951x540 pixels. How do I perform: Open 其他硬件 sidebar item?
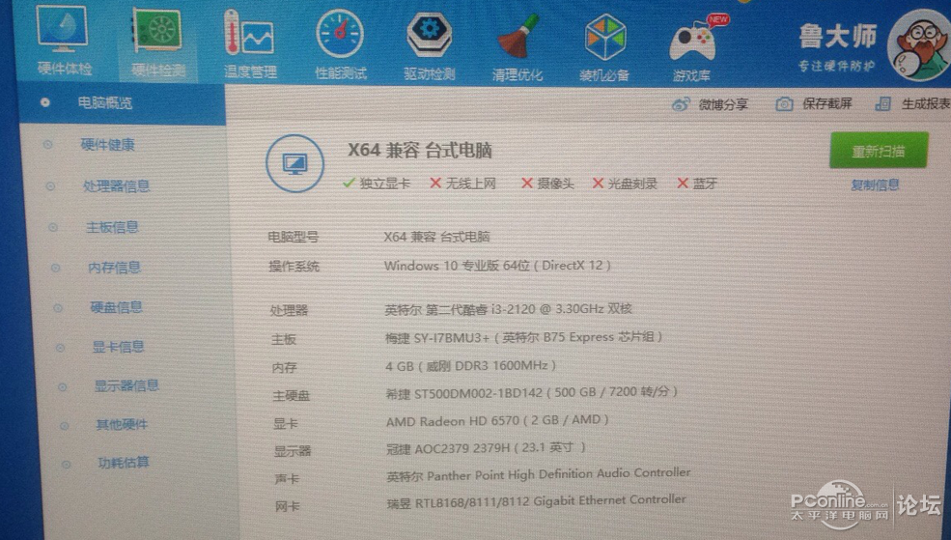(x=122, y=424)
